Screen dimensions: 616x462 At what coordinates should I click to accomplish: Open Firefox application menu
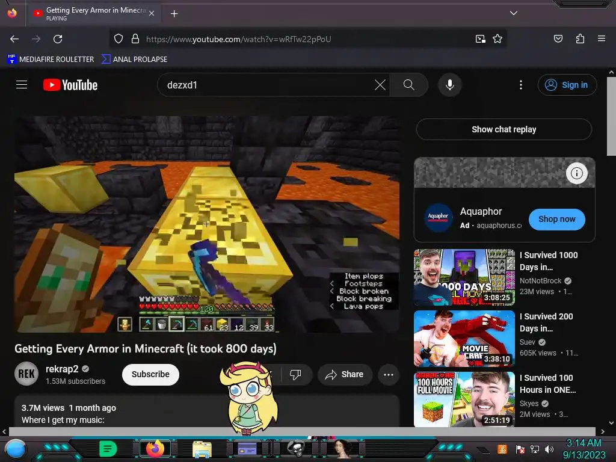click(x=602, y=39)
